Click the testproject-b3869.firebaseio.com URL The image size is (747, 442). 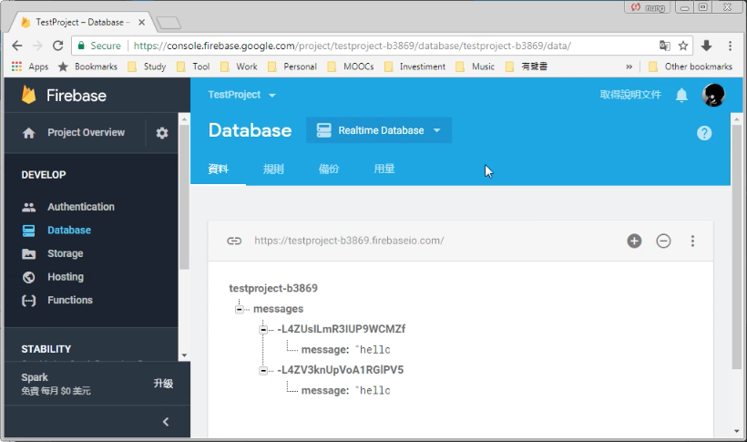point(349,241)
